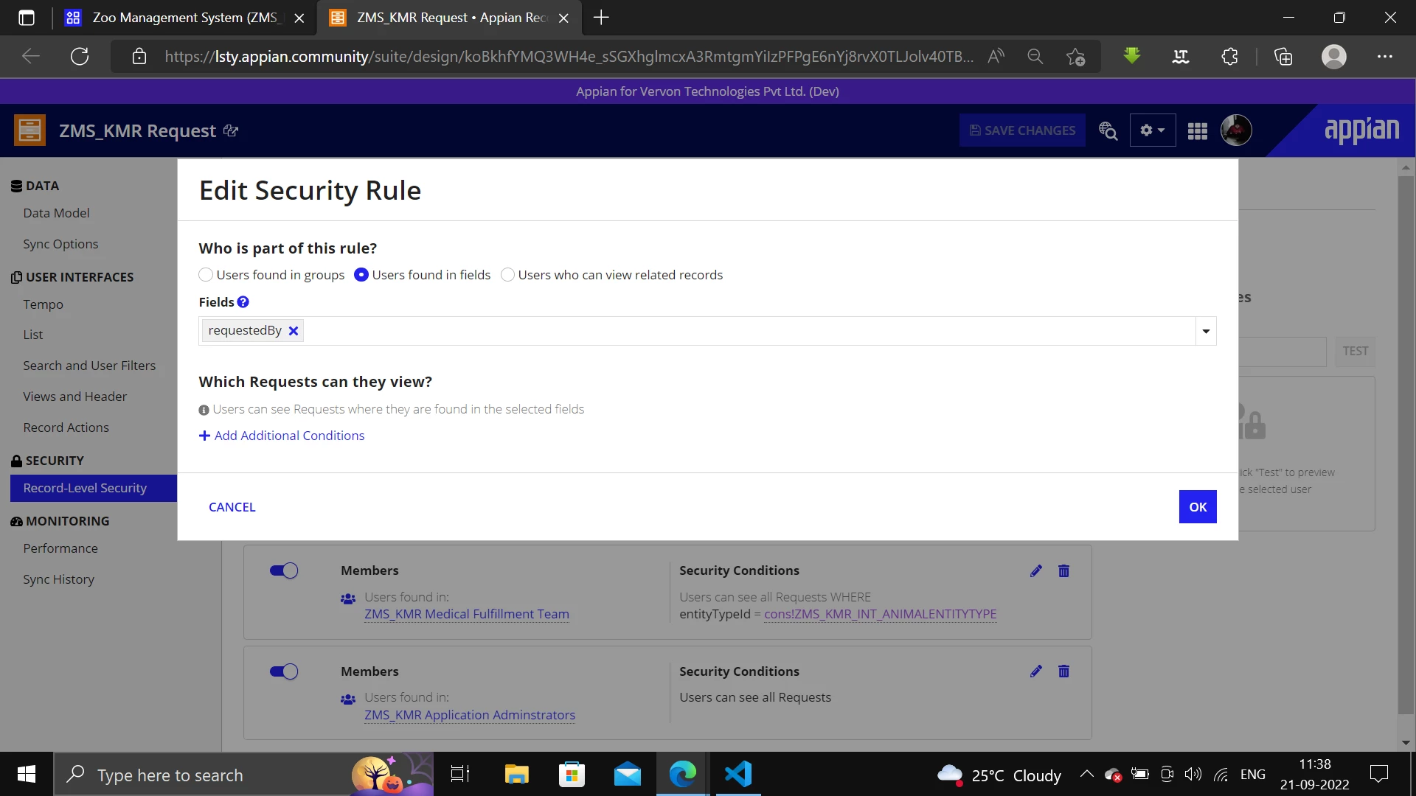Open Data Model in the sidebar

56,213
